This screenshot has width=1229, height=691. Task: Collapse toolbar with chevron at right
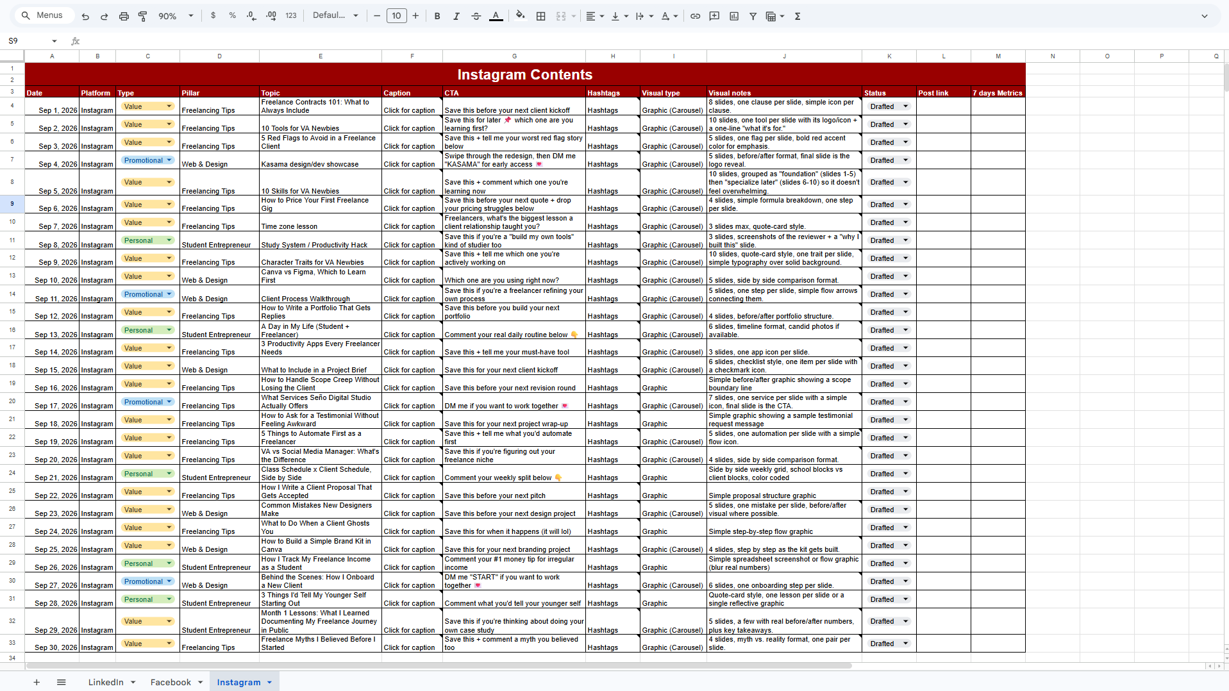tap(1204, 16)
